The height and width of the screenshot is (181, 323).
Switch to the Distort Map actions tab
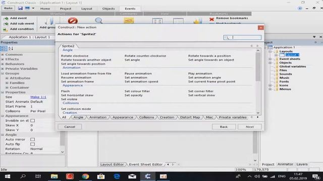(x=190, y=117)
